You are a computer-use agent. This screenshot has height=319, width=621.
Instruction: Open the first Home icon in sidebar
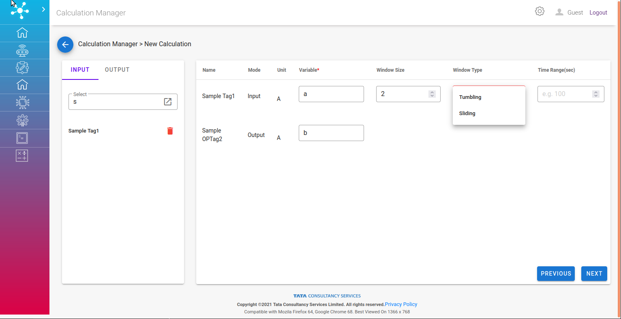coord(22,32)
